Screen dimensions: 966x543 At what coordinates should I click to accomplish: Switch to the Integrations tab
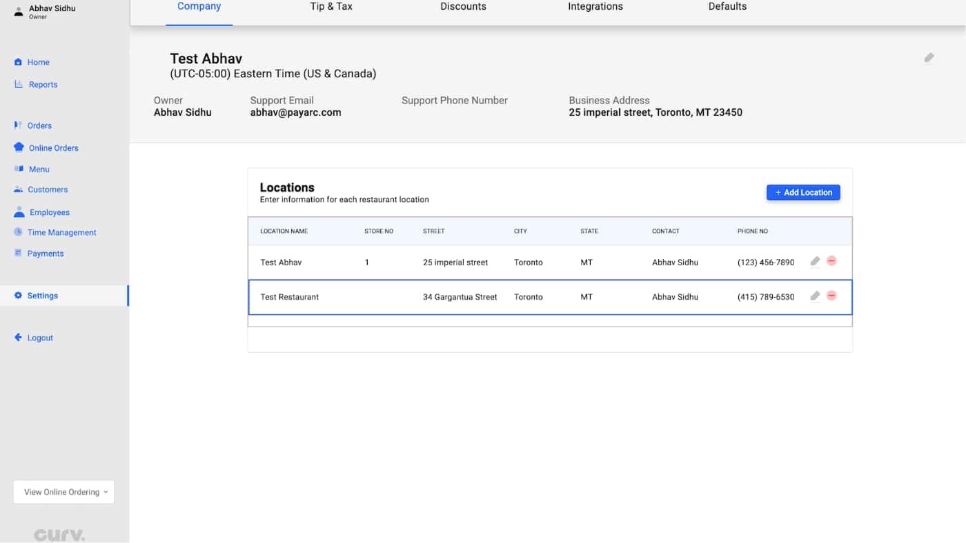coord(595,6)
